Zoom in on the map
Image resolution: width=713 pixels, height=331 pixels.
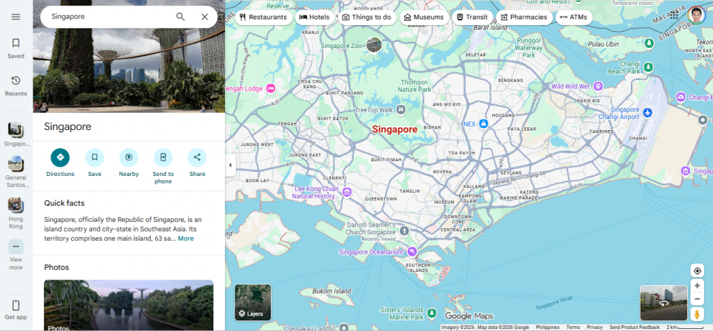697,286
